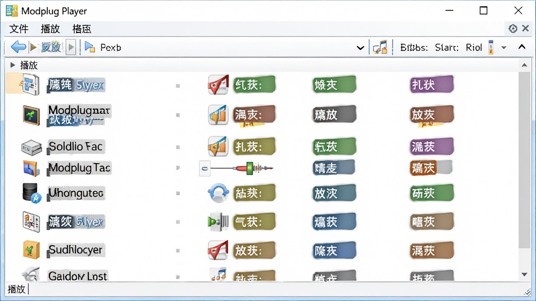Open the "播放" menu in the menu bar
Viewport: 536px width, 301px height.
point(50,29)
